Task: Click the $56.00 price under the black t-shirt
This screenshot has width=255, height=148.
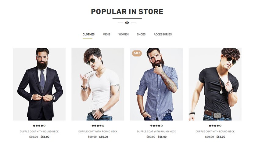Action: pyautogui.click(x=221, y=137)
